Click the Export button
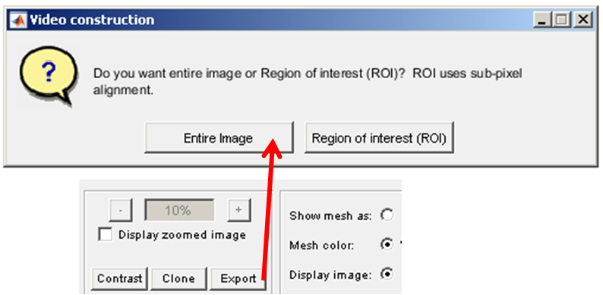 (238, 278)
